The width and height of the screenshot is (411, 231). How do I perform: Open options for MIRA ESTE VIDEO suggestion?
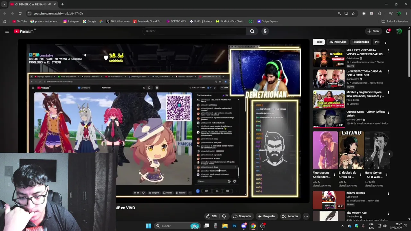tap(388, 51)
